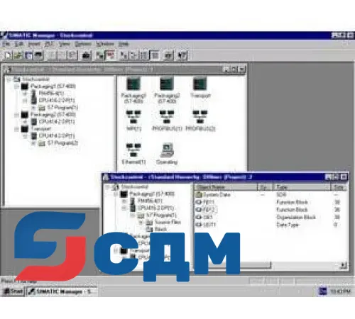The image size is (355, 319).
Task: Click the New project toolbar icon
Action: tap(8, 55)
